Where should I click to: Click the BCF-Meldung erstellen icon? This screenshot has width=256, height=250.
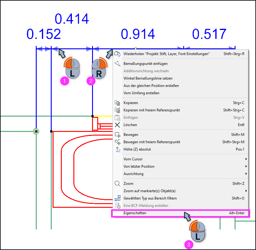(118, 206)
